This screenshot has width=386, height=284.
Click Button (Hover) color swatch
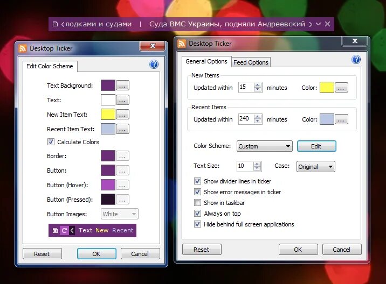[x=108, y=184]
